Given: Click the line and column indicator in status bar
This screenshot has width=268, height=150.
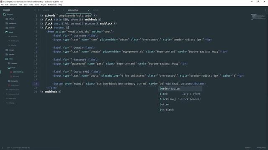Looking at the screenshot, I should coord(18,148).
